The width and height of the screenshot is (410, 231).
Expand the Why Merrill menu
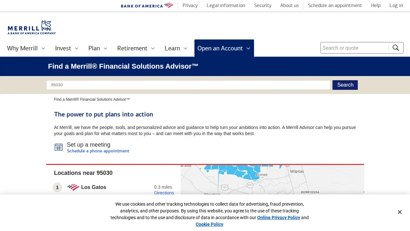(x=26, y=48)
